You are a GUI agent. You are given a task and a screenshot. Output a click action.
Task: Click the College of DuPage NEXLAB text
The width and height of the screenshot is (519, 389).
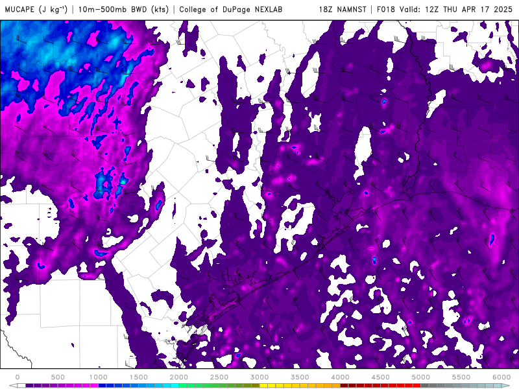click(x=231, y=9)
